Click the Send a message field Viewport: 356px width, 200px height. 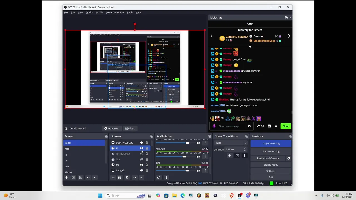229,126
